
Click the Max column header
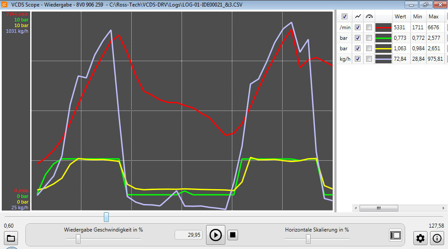coord(434,17)
